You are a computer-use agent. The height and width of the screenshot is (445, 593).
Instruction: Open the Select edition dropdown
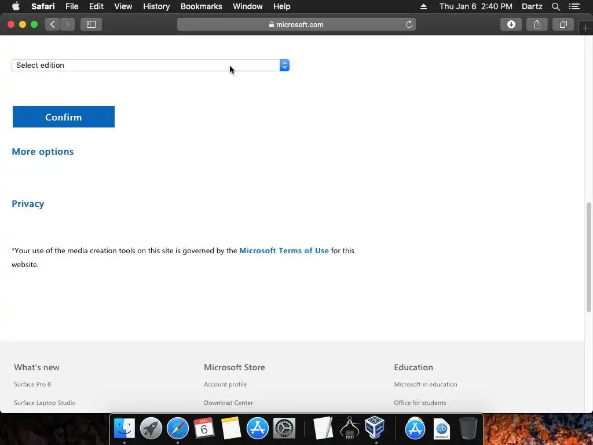tap(150, 65)
